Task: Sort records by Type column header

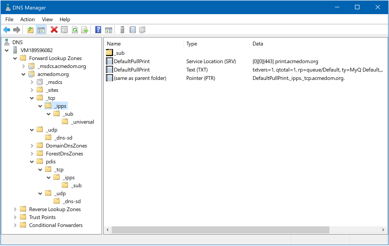Action: pos(192,44)
